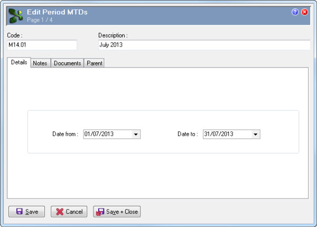
Task: Click the floppy disk icon on the Save button
Action: pos(20,212)
